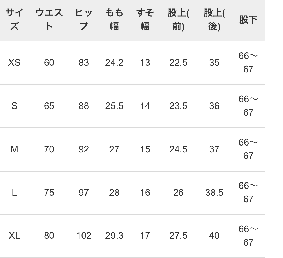Click the もも幅 column header

click(114, 20)
